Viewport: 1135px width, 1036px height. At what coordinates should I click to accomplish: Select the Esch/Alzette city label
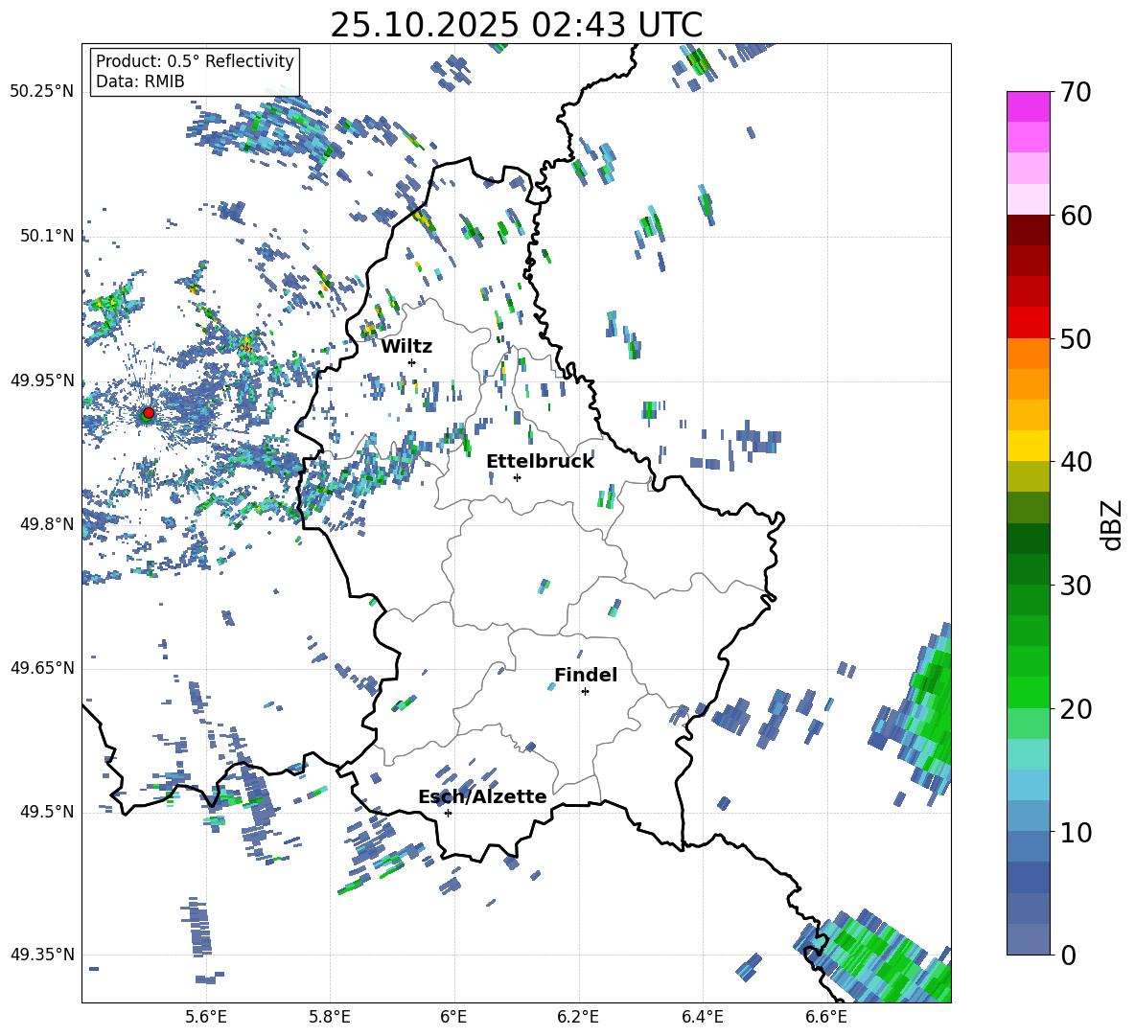coord(482,796)
